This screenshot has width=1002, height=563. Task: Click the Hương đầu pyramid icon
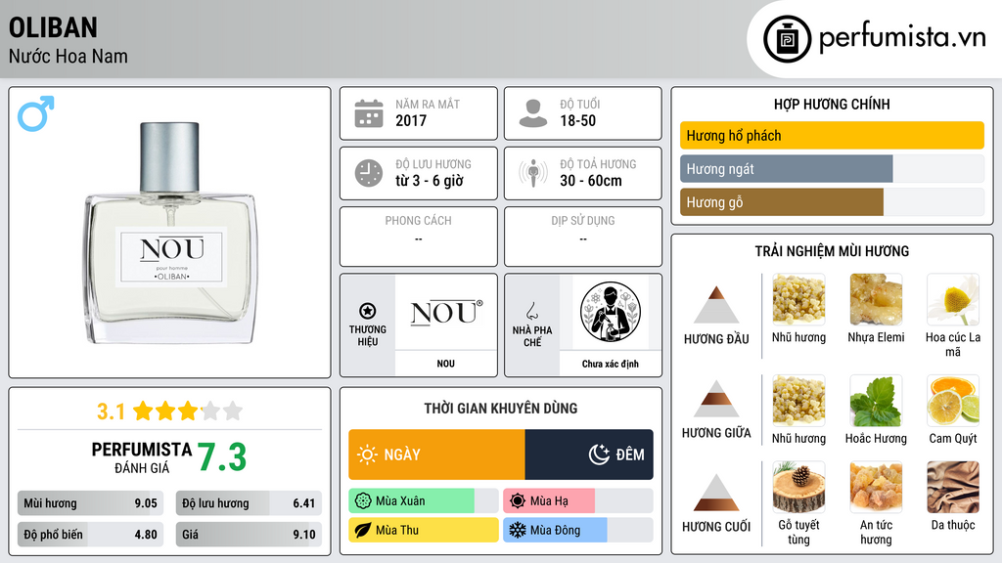[x=716, y=305]
